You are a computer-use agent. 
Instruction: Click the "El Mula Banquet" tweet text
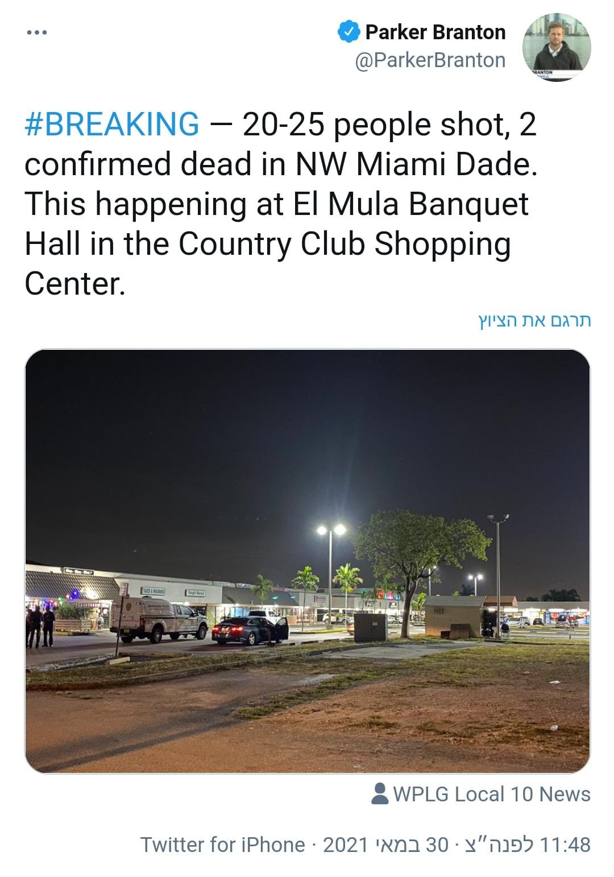point(411,204)
